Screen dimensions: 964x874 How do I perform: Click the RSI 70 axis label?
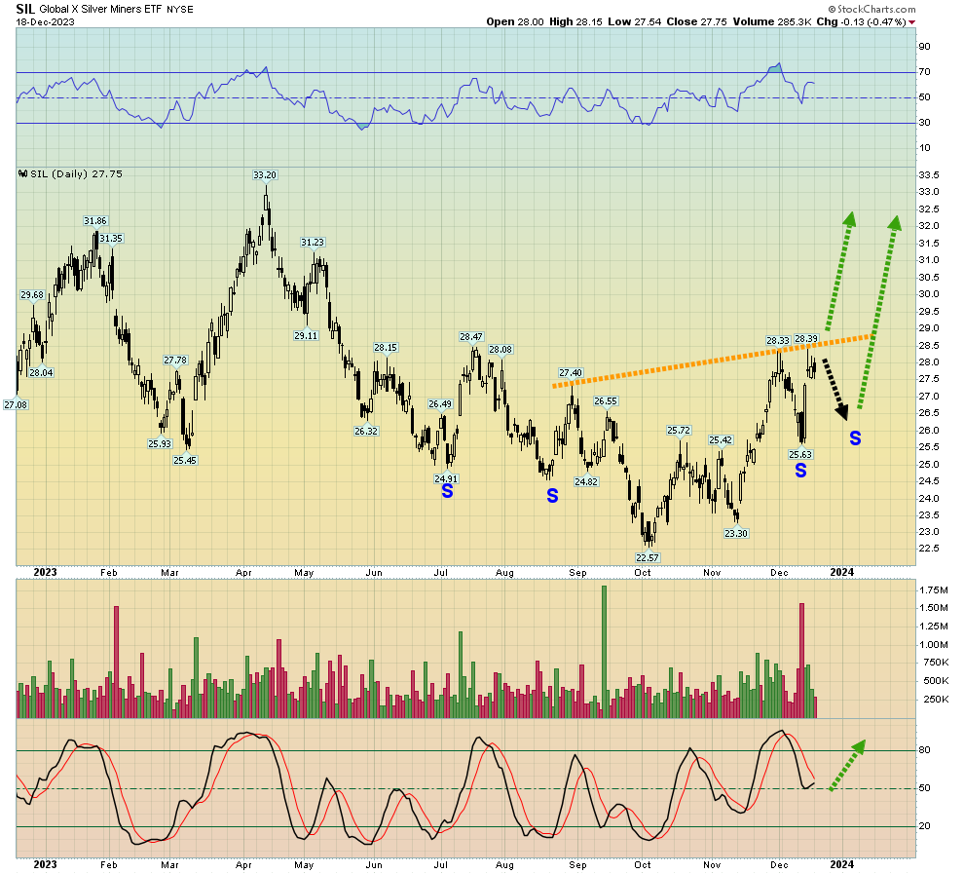point(925,72)
